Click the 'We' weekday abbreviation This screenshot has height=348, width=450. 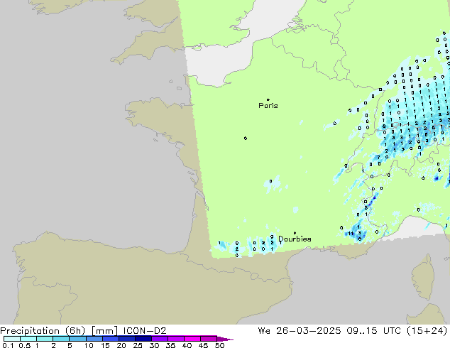(264, 331)
